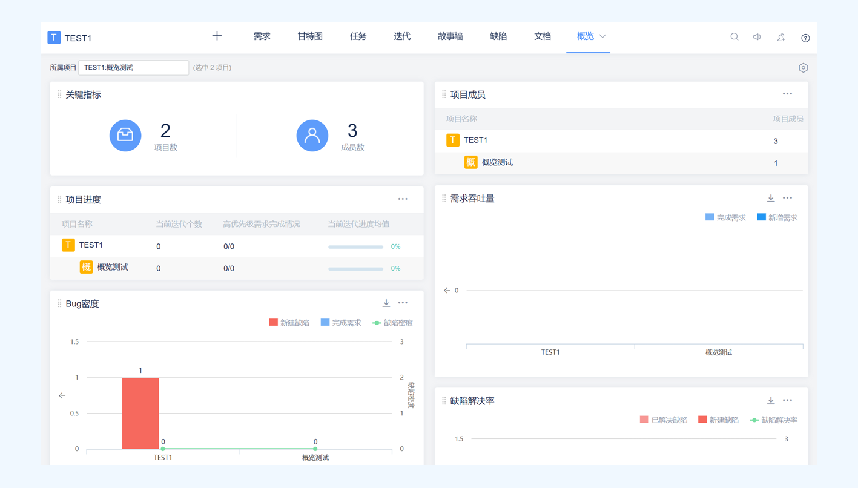Toggle 已解决缺陷 legend in 缺陷解决率 chart

click(664, 420)
